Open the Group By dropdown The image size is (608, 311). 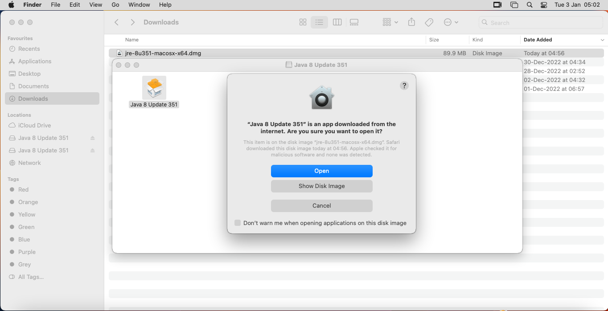click(390, 22)
